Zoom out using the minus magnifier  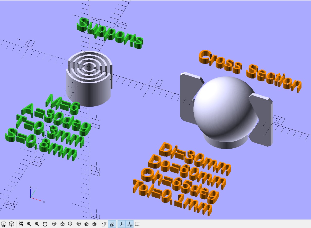[37, 224]
